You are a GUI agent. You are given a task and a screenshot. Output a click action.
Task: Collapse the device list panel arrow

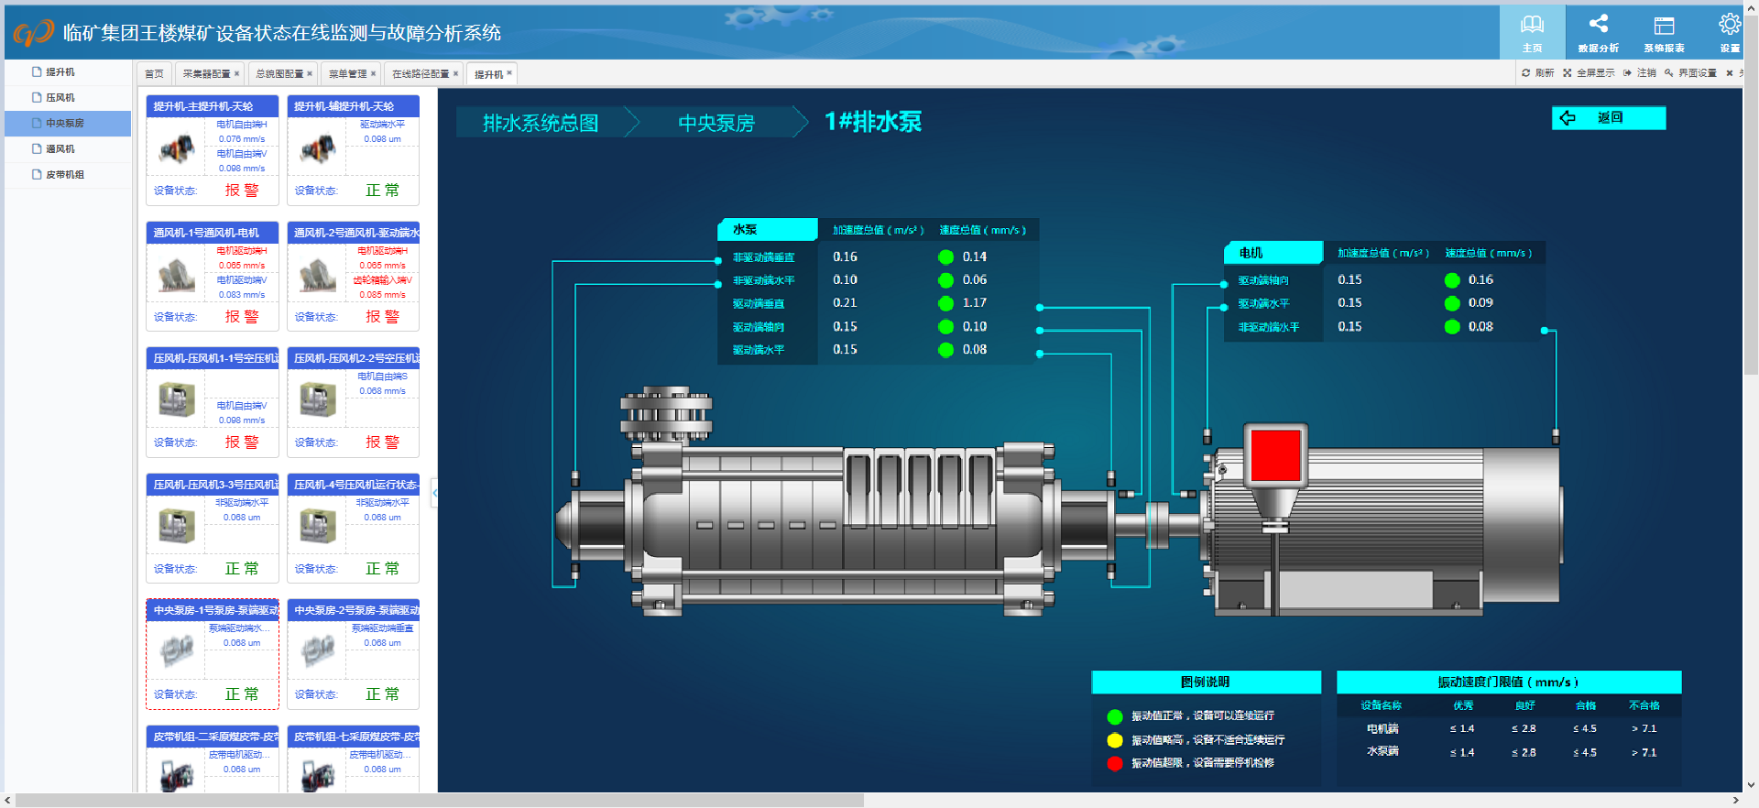pyautogui.click(x=435, y=493)
